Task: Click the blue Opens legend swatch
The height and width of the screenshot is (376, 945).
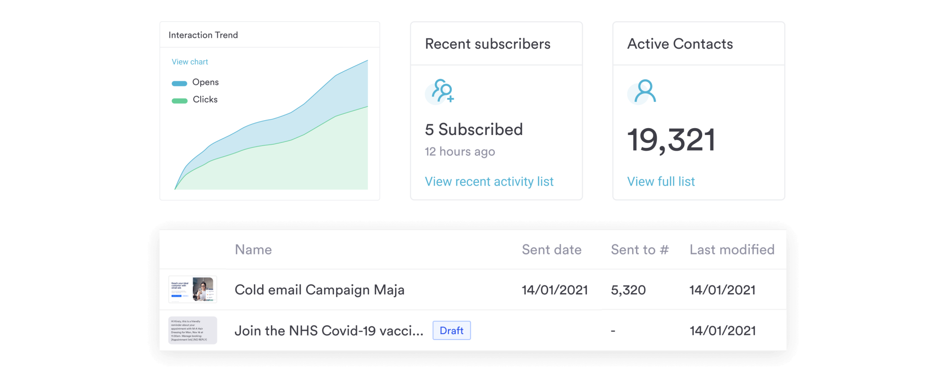Action: click(x=179, y=83)
